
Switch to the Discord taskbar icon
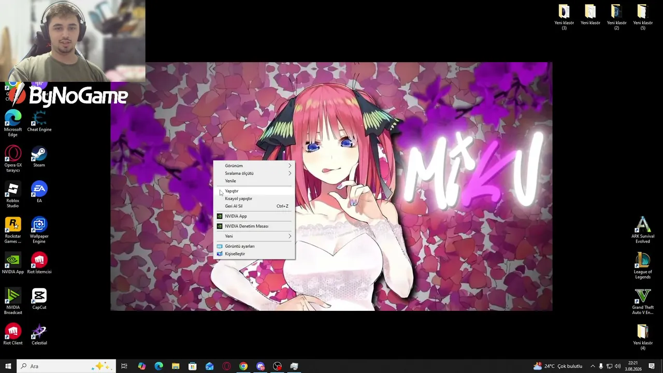coord(261,366)
